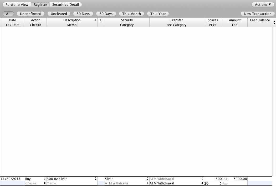The image size is (276, 186).
Task: Click the Memo input field
Action: pos(71,183)
